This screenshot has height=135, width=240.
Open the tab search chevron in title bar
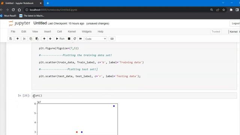pyautogui.click(x=223, y=3)
